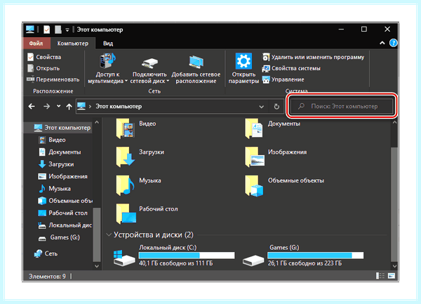Select Удалить или изменить программу
The image size is (421, 304).
click(x=313, y=57)
